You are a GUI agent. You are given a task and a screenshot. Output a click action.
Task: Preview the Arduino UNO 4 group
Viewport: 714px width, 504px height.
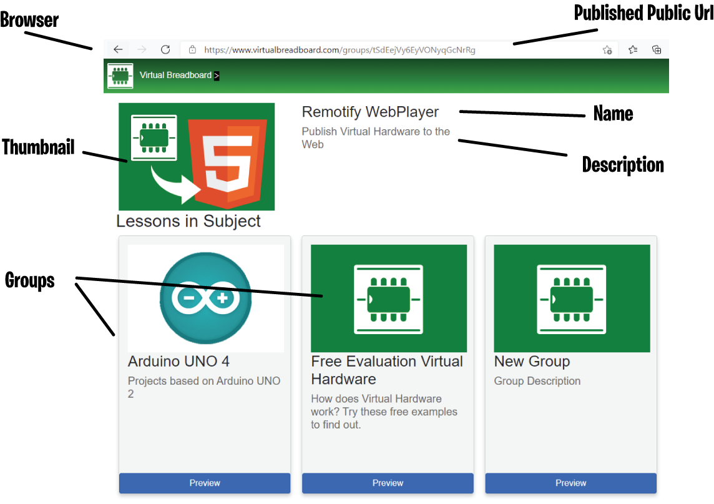pos(205,483)
